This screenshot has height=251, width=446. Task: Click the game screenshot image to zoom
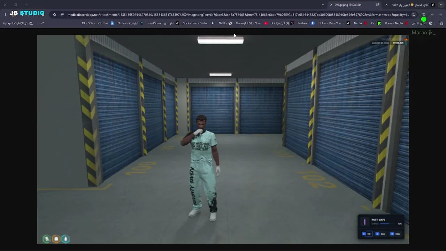pos(223,139)
